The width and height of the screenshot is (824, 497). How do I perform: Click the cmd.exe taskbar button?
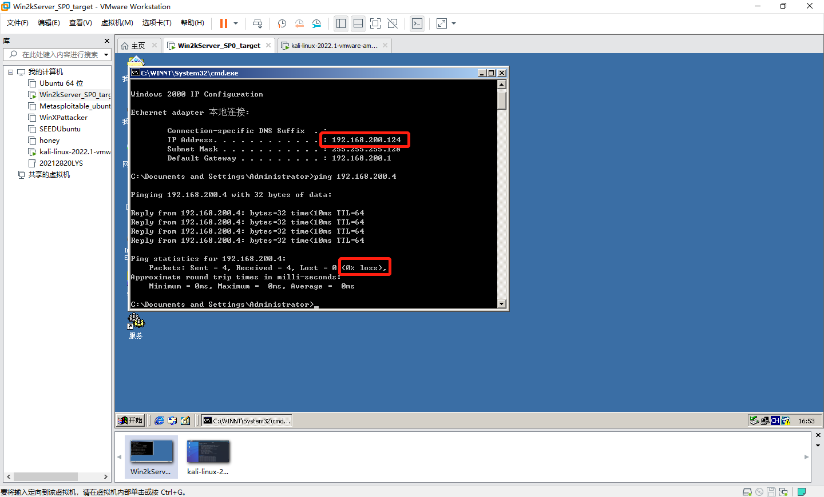247,420
